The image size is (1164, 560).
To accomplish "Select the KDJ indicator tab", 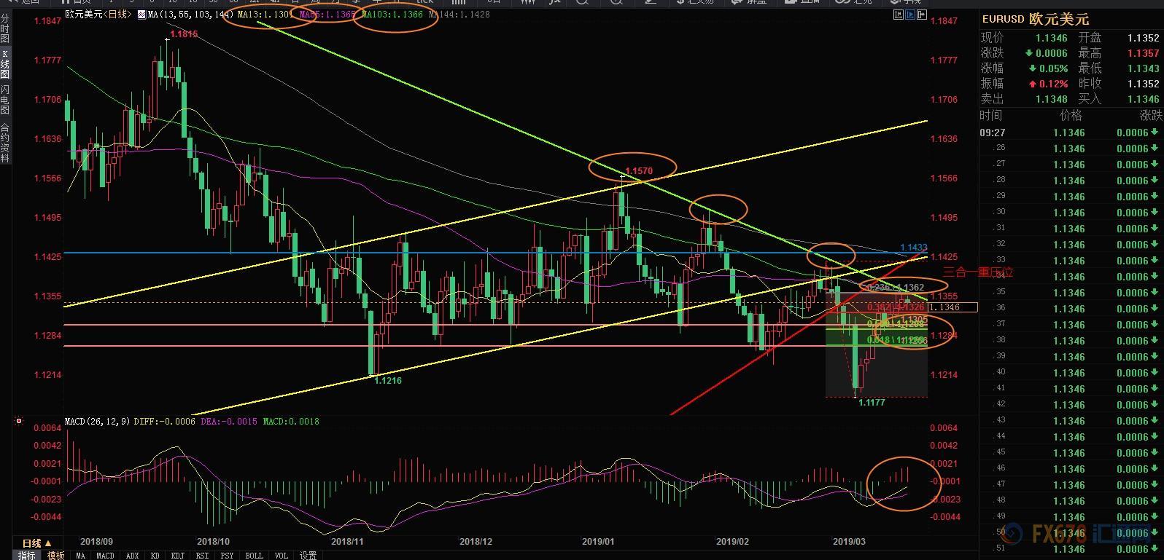I will [x=177, y=555].
